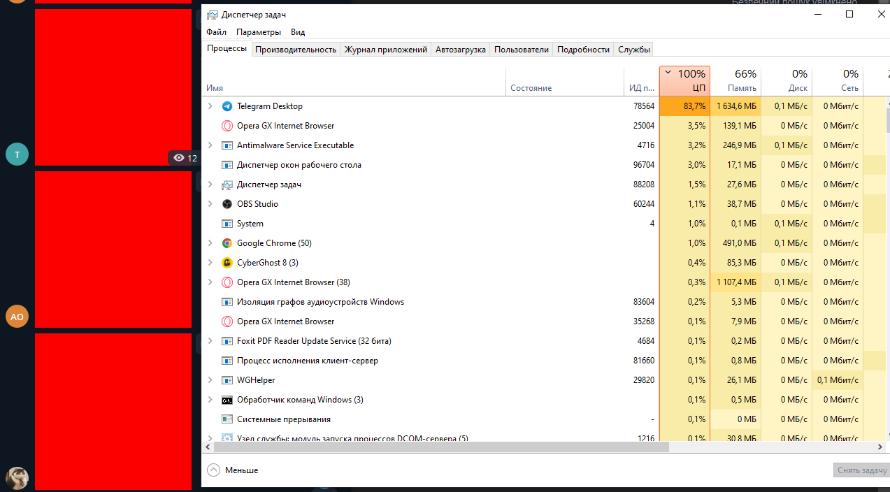Expand the Opera GX Internet Browser (38) group
The width and height of the screenshot is (890, 492).
pos(210,282)
